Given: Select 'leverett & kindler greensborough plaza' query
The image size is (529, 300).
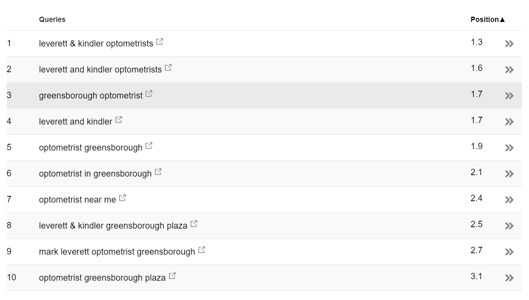Looking at the screenshot, I should 113,226.
